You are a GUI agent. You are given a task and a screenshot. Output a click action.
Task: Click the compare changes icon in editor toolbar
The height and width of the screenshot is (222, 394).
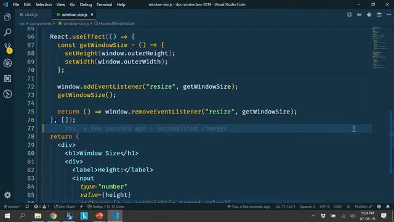point(350,15)
